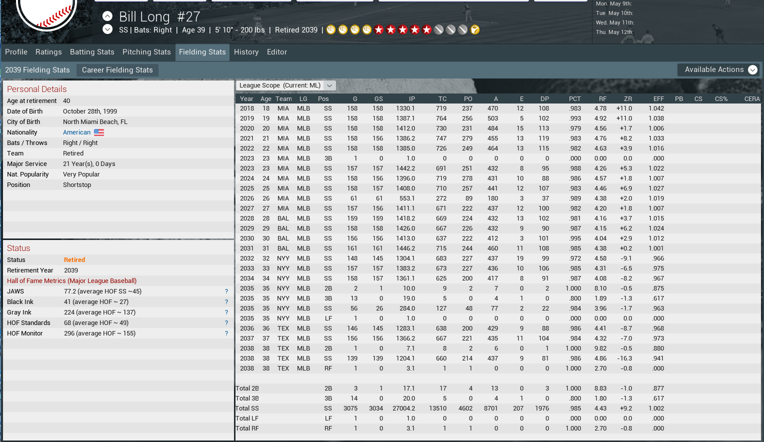The height and width of the screenshot is (442, 764).
Task: Go to previous player with up arrow
Action: (x=107, y=16)
